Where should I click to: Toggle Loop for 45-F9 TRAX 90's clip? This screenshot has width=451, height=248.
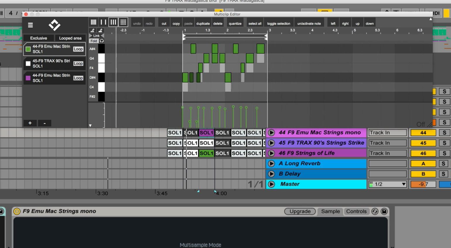coord(78,63)
